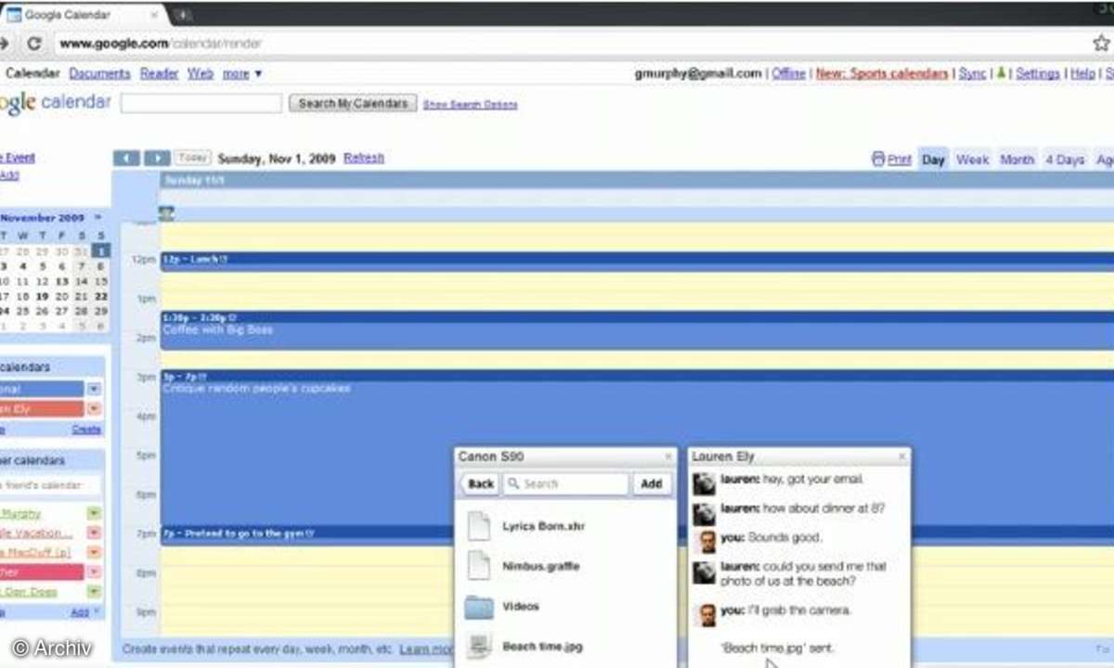The width and height of the screenshot is (1114, 668).
Task: Select the Beach time.jpg file
Action: point(542,646)
